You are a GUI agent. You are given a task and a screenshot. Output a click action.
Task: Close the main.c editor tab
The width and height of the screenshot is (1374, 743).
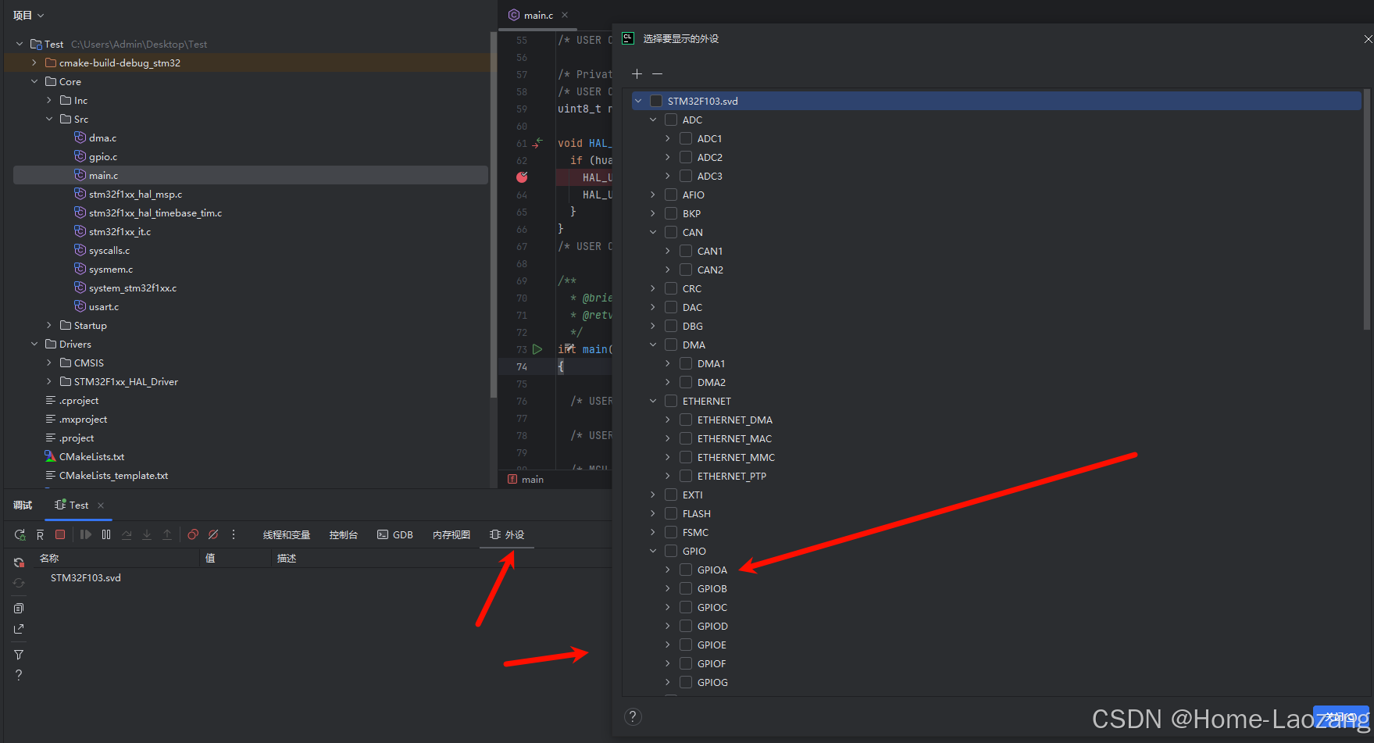click(x=565, y=15)
